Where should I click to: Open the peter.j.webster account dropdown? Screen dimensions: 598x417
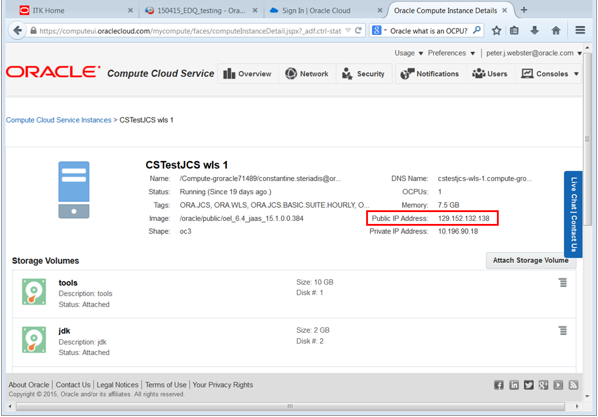pos(533,53)
